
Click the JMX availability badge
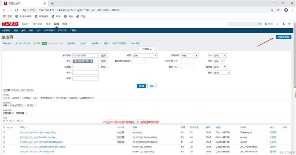(x=56, y=43)
